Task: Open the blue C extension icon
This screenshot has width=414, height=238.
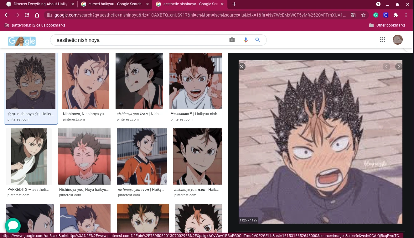Action: coord(386,15)
